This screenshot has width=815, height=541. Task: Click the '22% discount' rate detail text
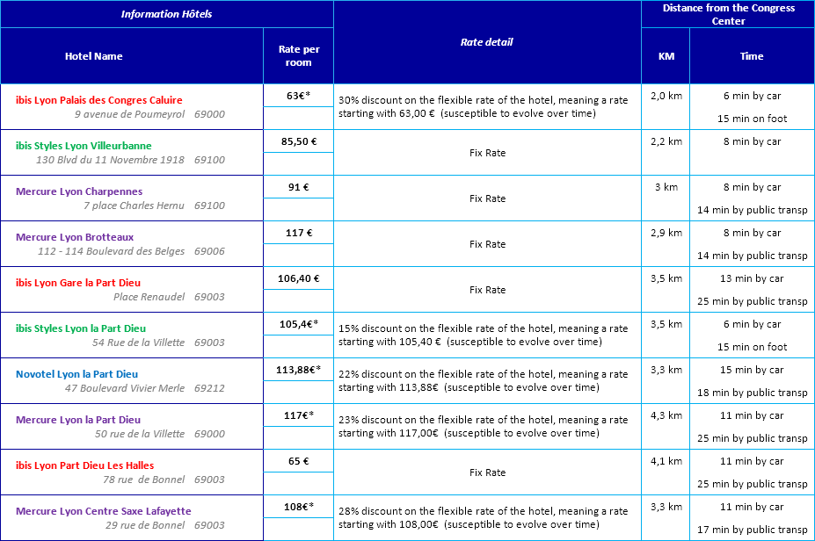(483, 380)
